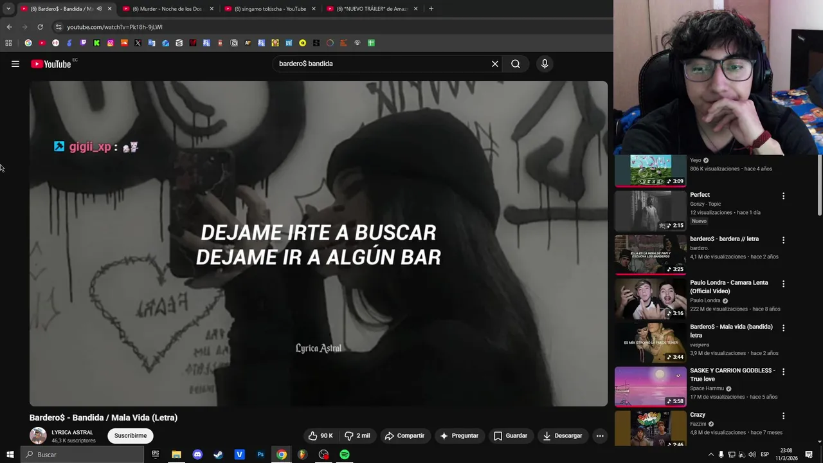The image size is (823, 463).
Task: Focus the address bar URL
Action: pos(114,27)
